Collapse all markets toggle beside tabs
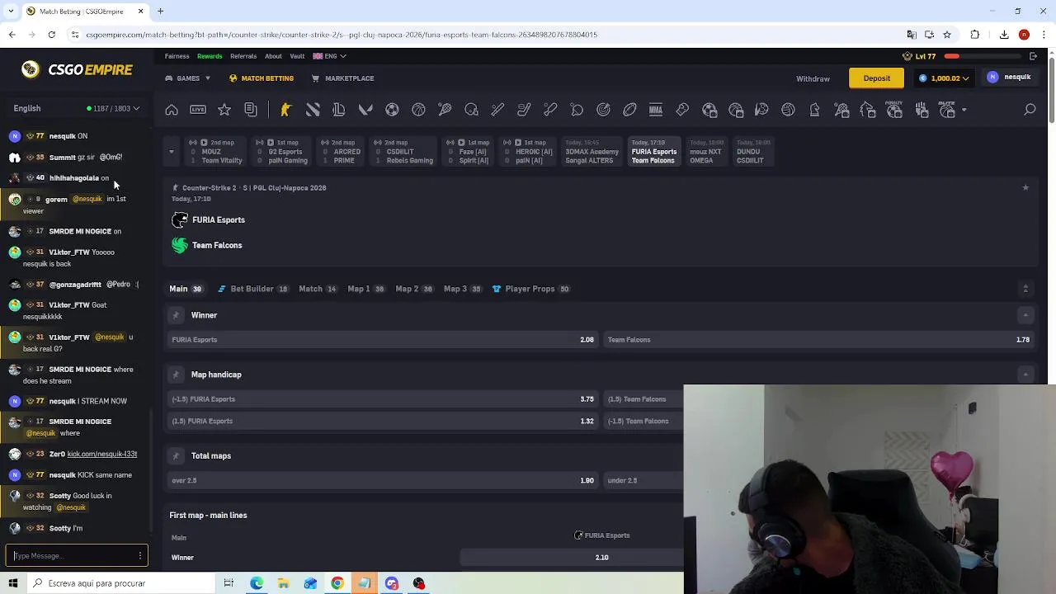Viewport: 1056px width, 594px height. (1025, 289)
